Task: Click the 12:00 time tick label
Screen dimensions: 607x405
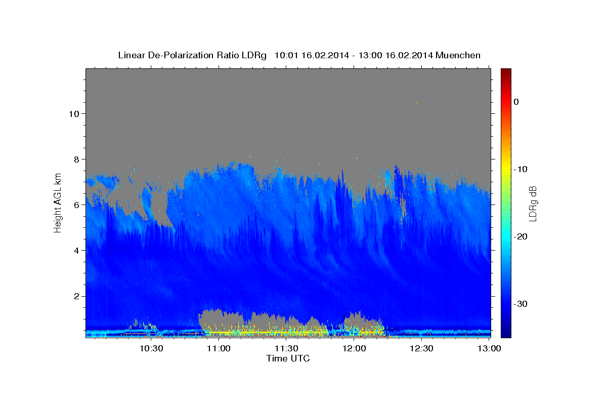Action: pyautogui.click(x=354, y=348)
